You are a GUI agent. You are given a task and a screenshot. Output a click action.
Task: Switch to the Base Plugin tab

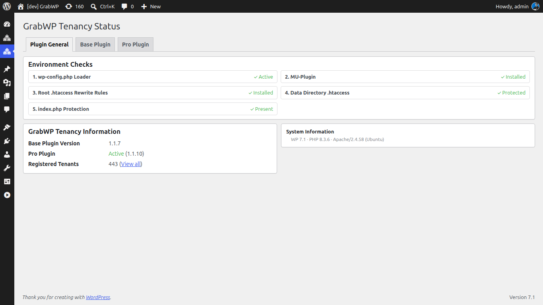click(95, 44)
